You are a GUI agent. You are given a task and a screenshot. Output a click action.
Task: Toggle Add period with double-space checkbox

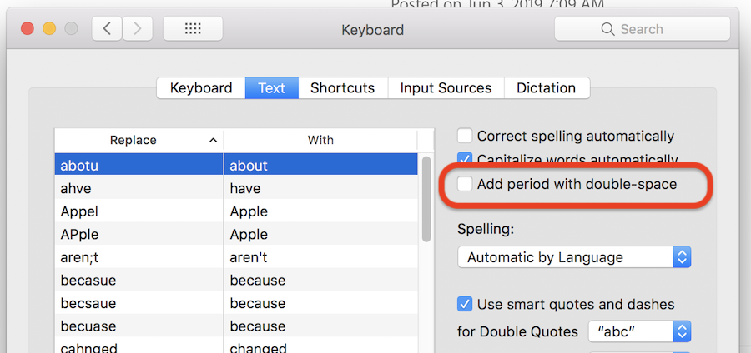(x=464, y=184)
